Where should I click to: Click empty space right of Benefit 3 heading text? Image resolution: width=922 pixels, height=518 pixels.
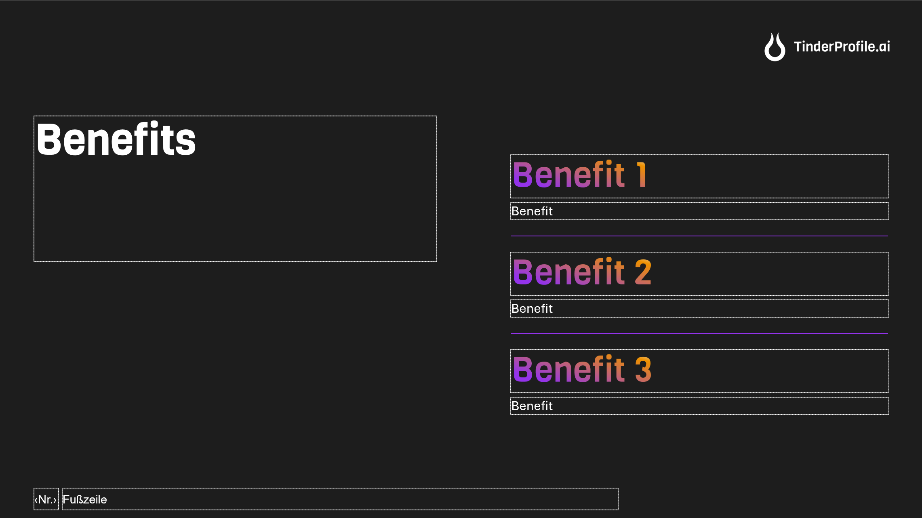[x=768, y=371]
